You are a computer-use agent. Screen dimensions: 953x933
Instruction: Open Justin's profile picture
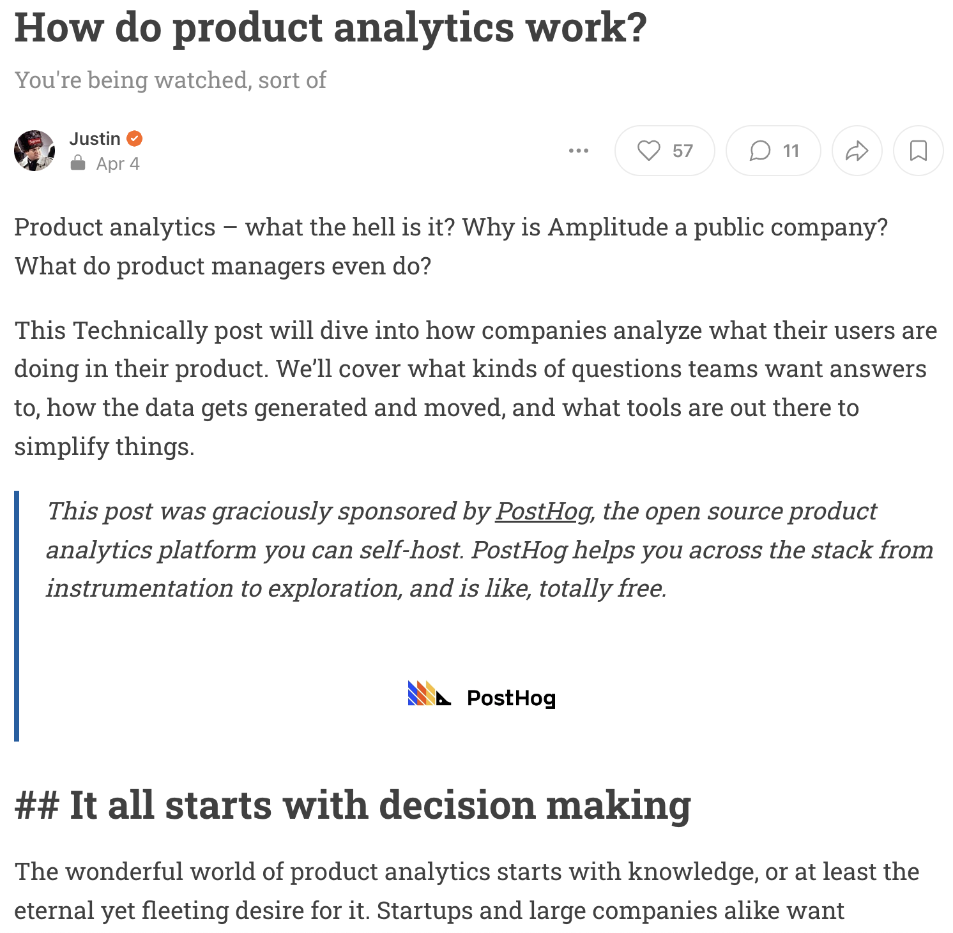pyautogui.click(x=34, y=151)
